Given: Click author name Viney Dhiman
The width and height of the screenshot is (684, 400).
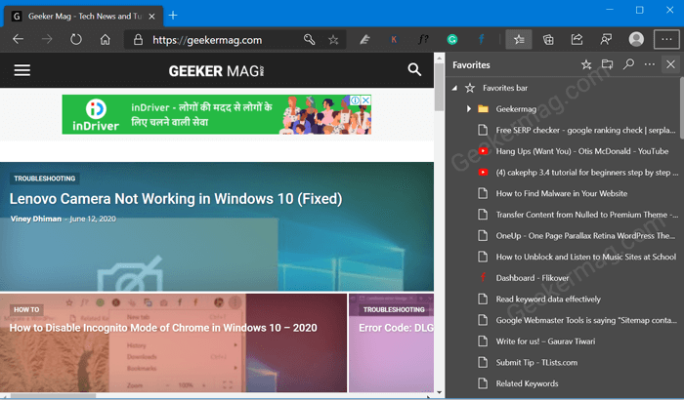Looking at the screenshot, I should point(36,219).
